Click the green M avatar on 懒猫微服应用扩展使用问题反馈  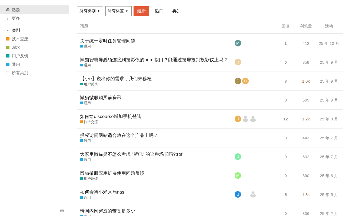[x=238, y=175]
